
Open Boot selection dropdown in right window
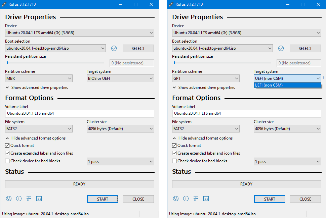click(x=222, y=48)
